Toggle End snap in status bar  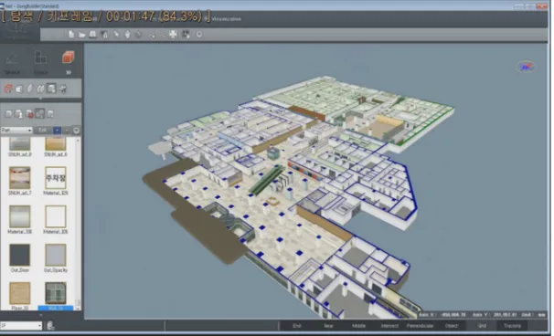[297, 326]
